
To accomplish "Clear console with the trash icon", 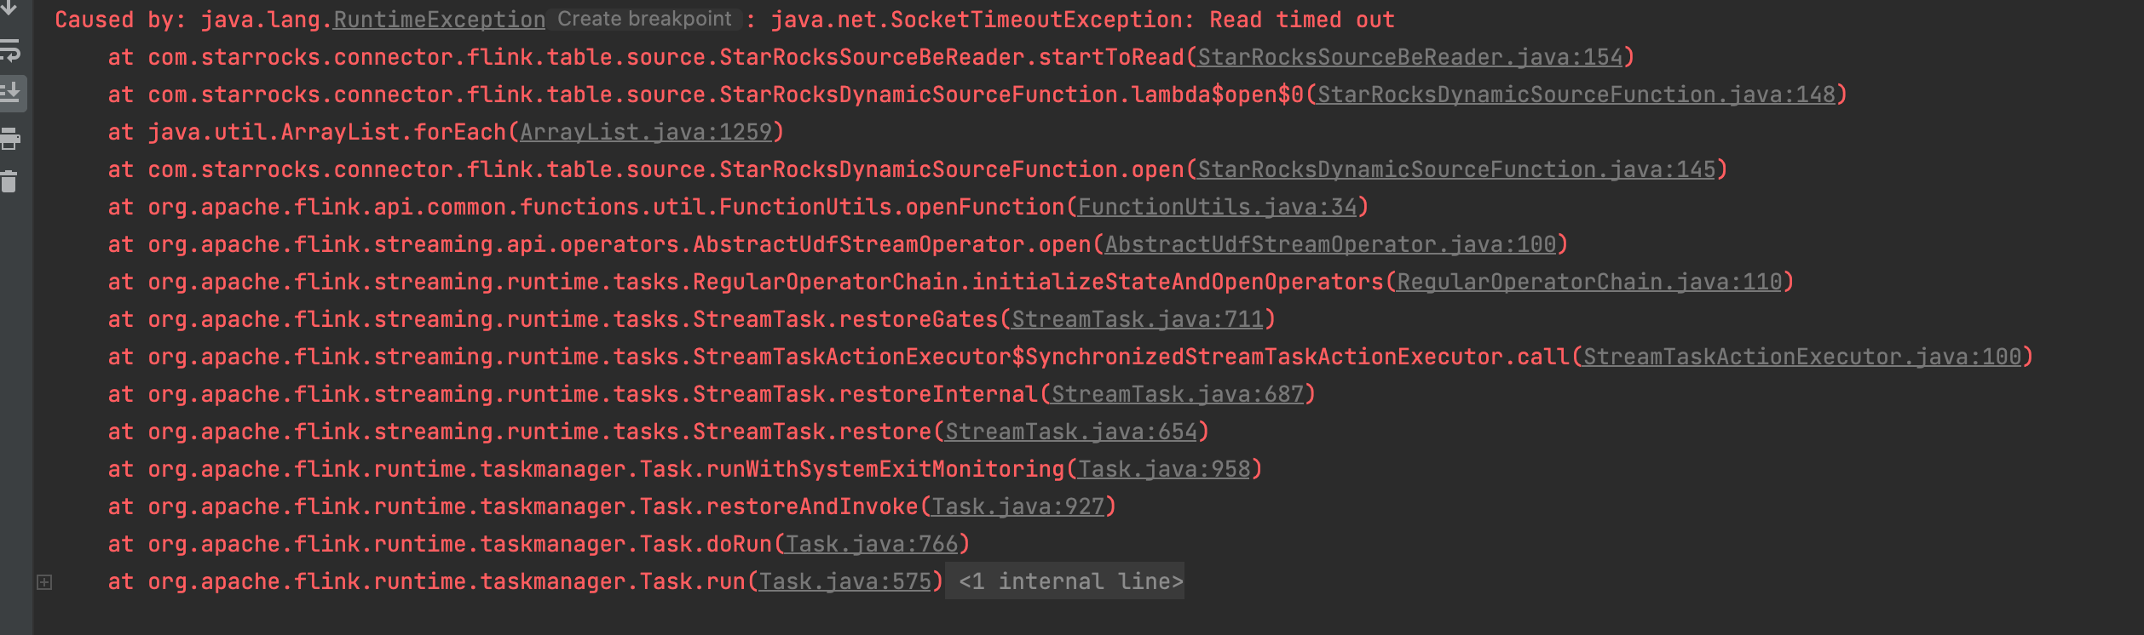I will pos(9,181).
